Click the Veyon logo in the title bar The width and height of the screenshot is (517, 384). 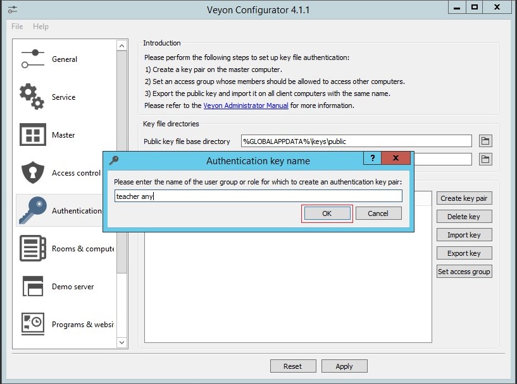tap(13, 9)
